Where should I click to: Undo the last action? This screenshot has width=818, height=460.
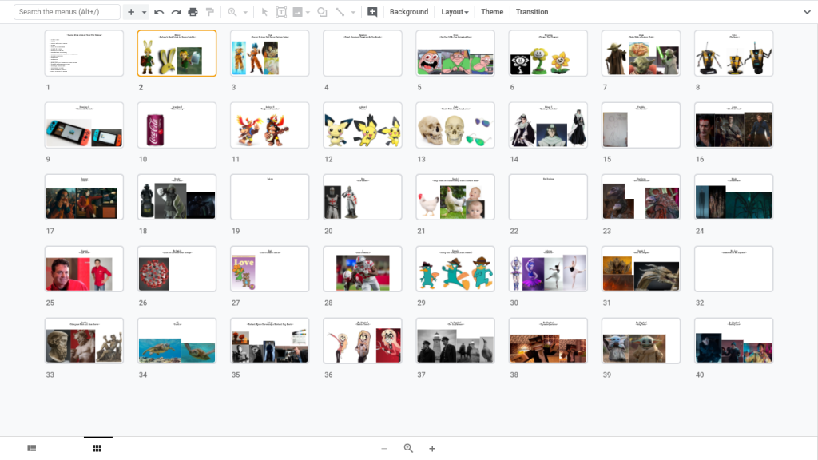pyautogui.click(x=159, y=12)
